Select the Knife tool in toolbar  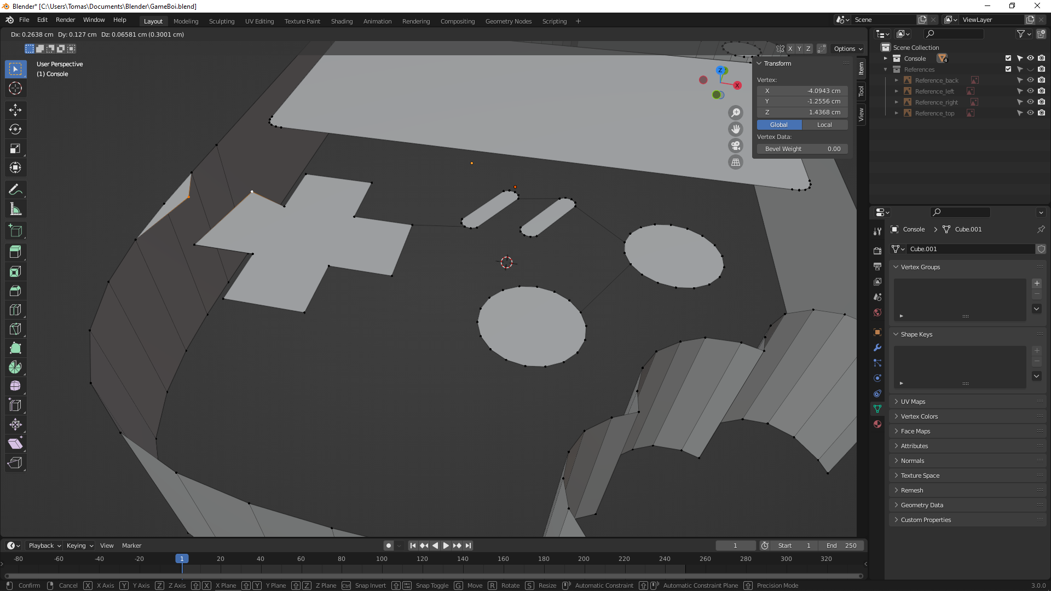[15, 329]
